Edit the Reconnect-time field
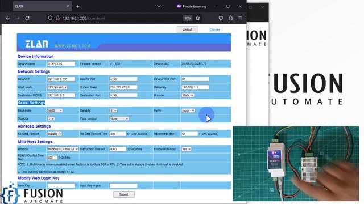 [189, 134]
